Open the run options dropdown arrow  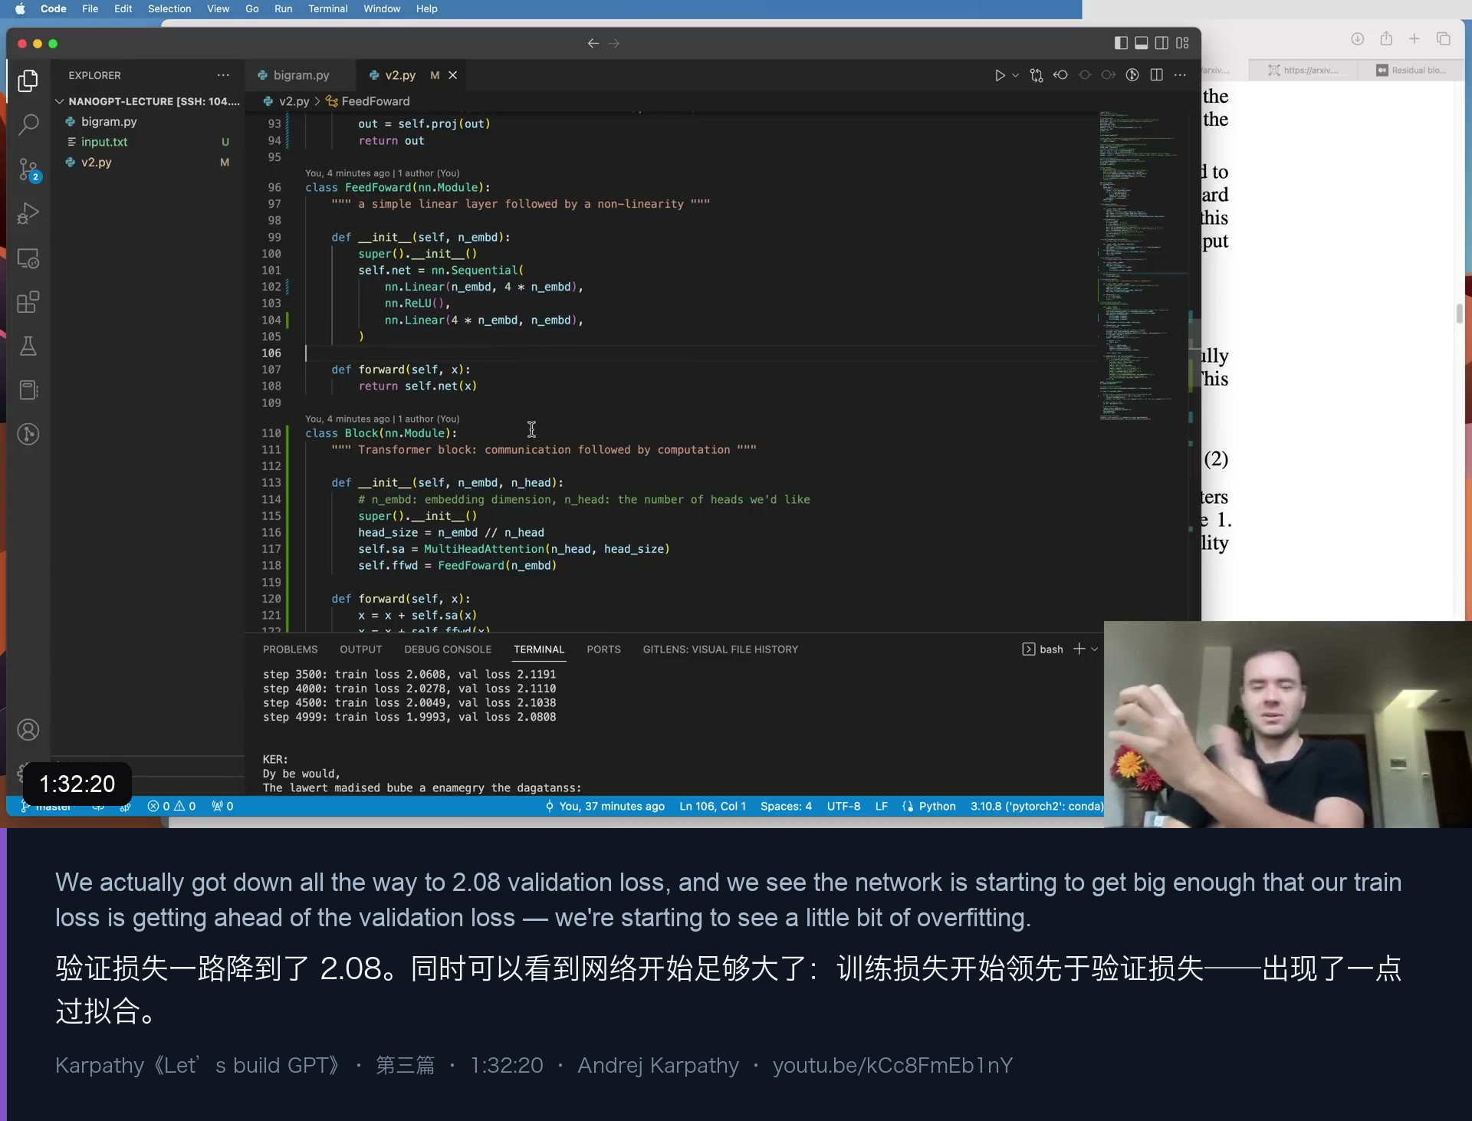click(x=1015, y=75)
